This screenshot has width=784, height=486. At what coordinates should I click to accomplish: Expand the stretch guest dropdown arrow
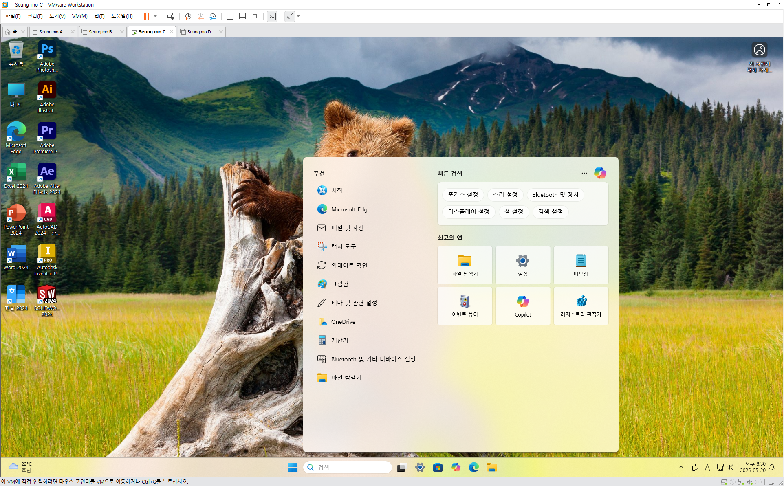(298, 16)
